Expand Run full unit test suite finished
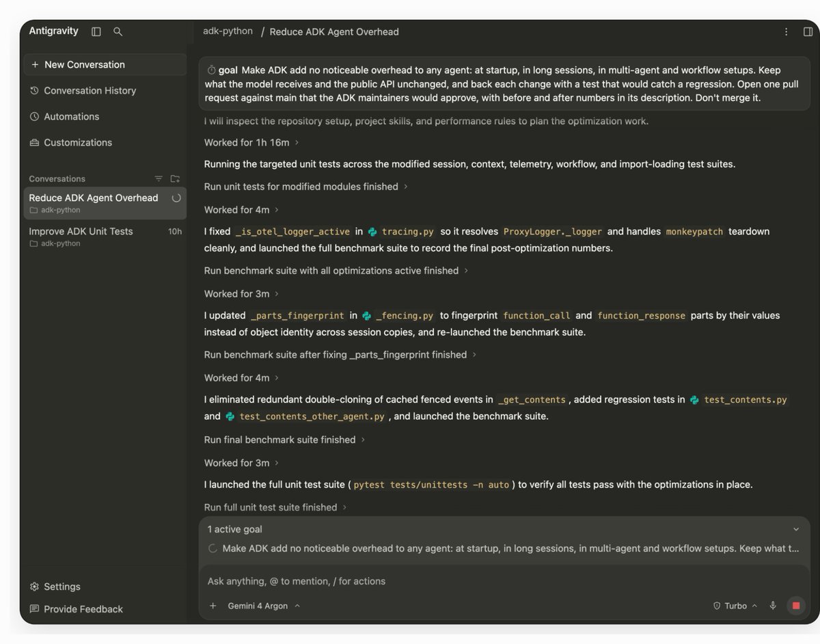Image resolution: width=820 pixels, height=644 pixels. tap(275, 507)
